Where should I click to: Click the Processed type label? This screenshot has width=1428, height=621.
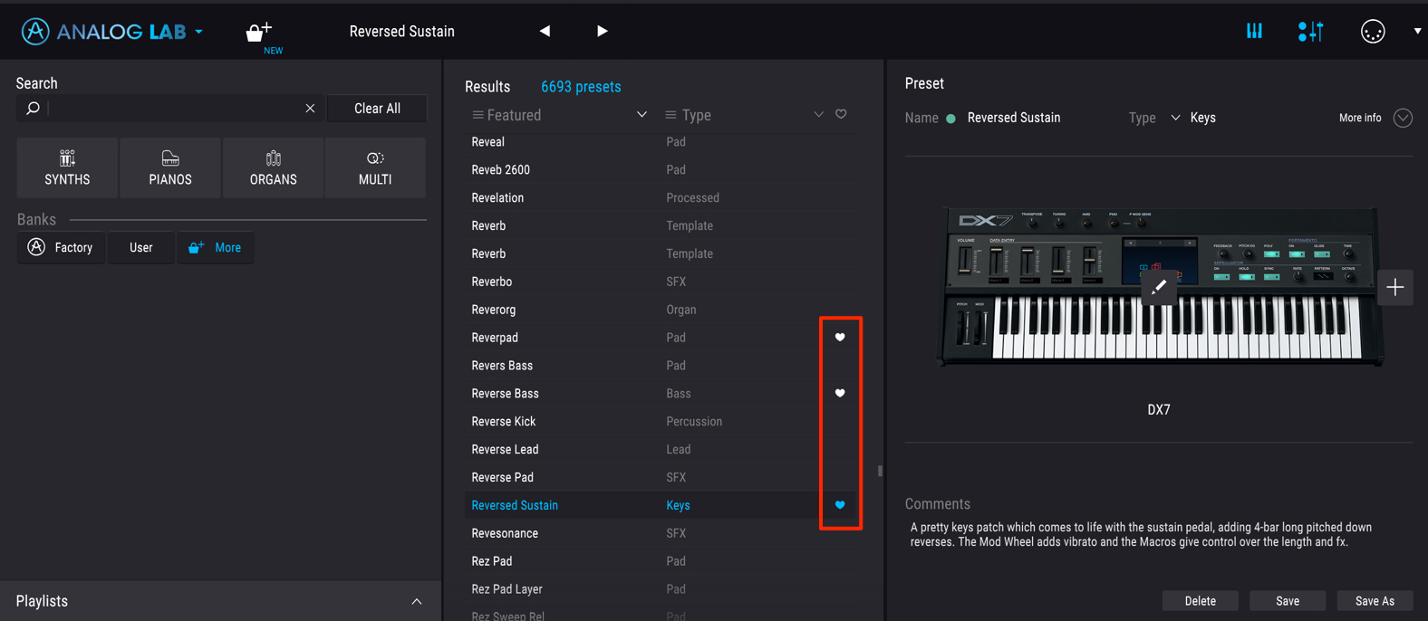693,198
